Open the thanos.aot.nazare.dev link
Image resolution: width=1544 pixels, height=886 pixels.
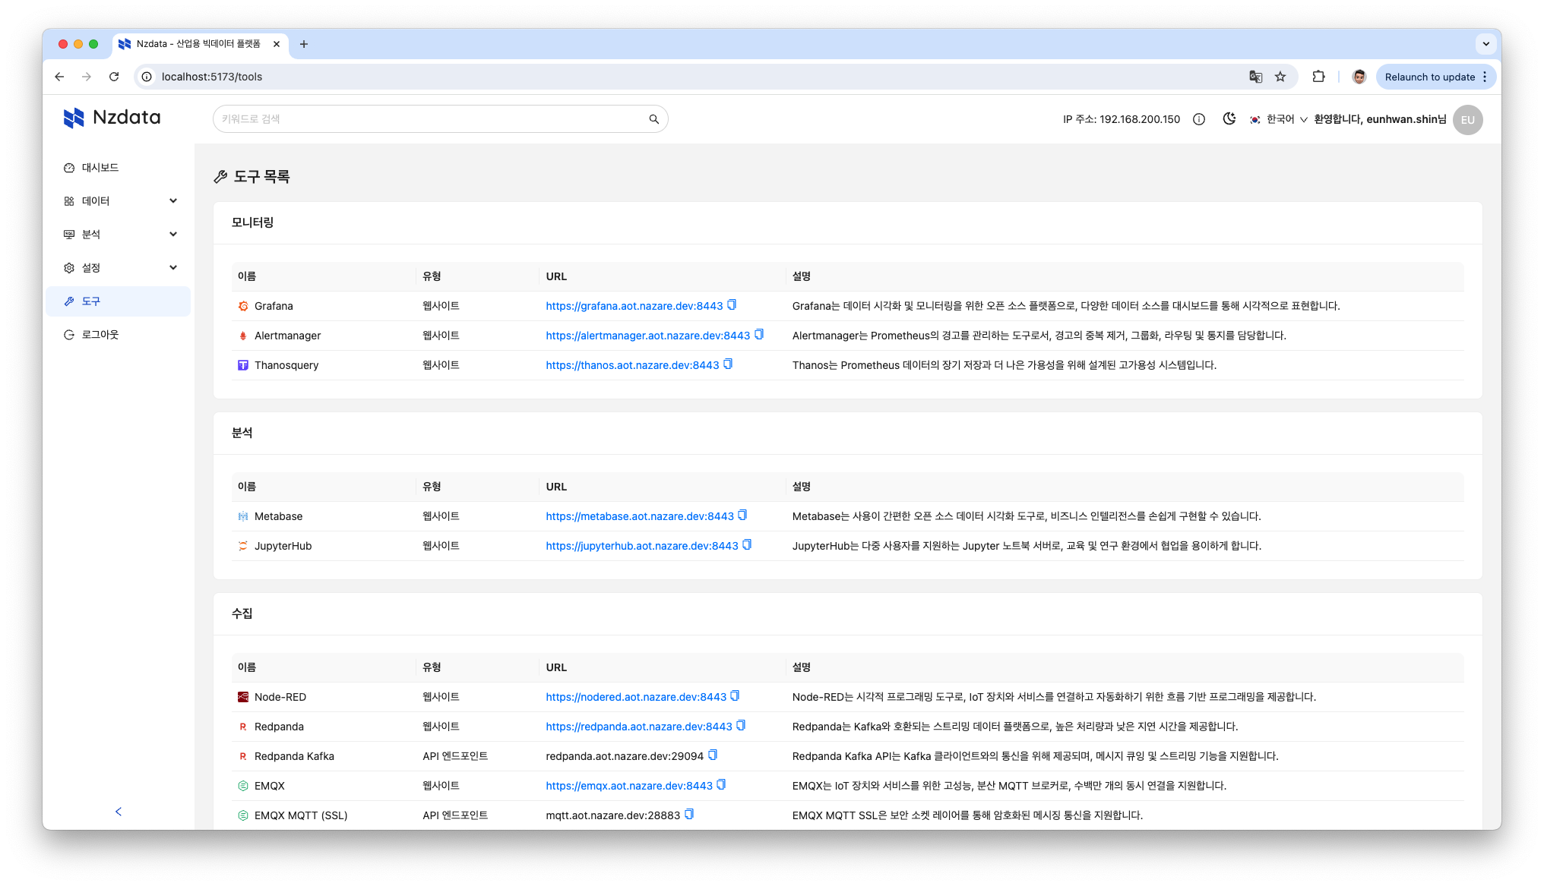click(632, 365)
